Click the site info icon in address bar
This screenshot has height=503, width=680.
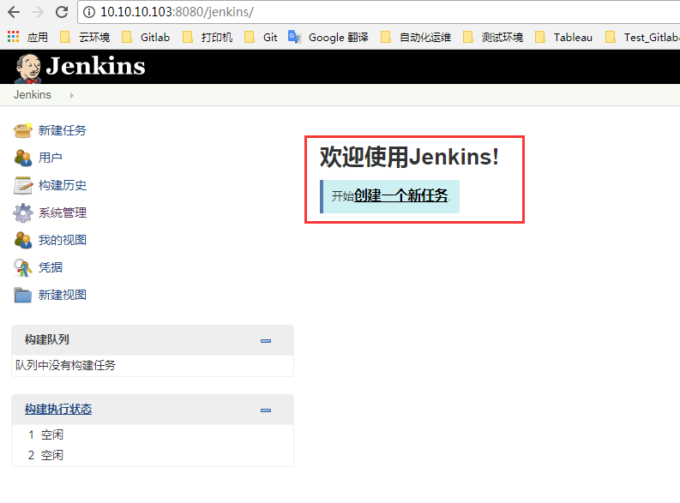tap(89, 12)
